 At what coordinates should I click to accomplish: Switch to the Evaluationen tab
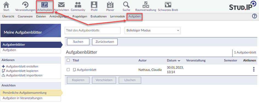tap(99, 16)
